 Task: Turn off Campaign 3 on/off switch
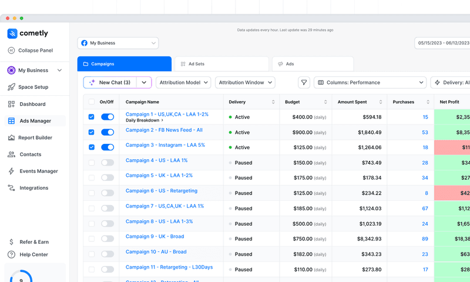[x=108, y=147]
